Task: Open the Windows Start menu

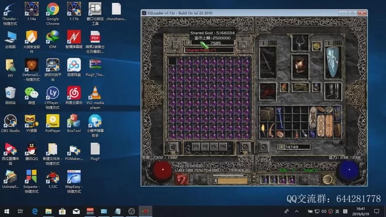Action: coord(6,211)
